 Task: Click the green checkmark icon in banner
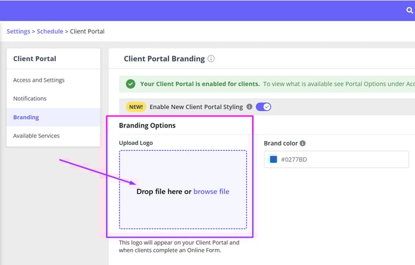[x=130, y=84]
